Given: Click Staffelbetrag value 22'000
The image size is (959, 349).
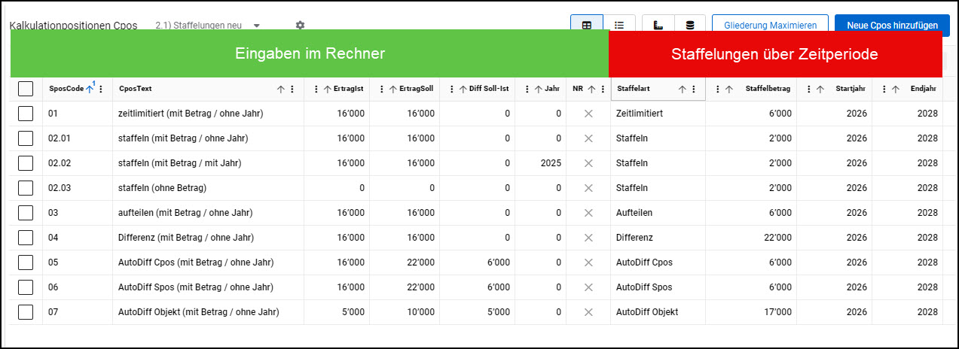Looking at the screenshot, I should point(778,238).
